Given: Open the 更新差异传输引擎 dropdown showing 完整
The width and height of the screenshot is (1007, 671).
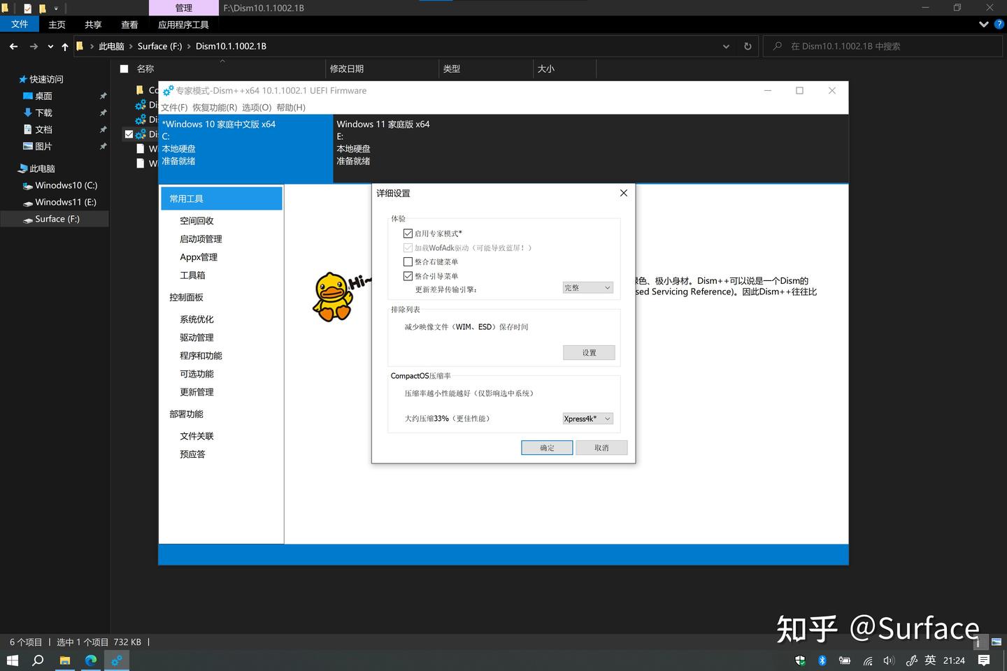Looking at the screenshot, I should pyautogui.click(x=587, y=287).
